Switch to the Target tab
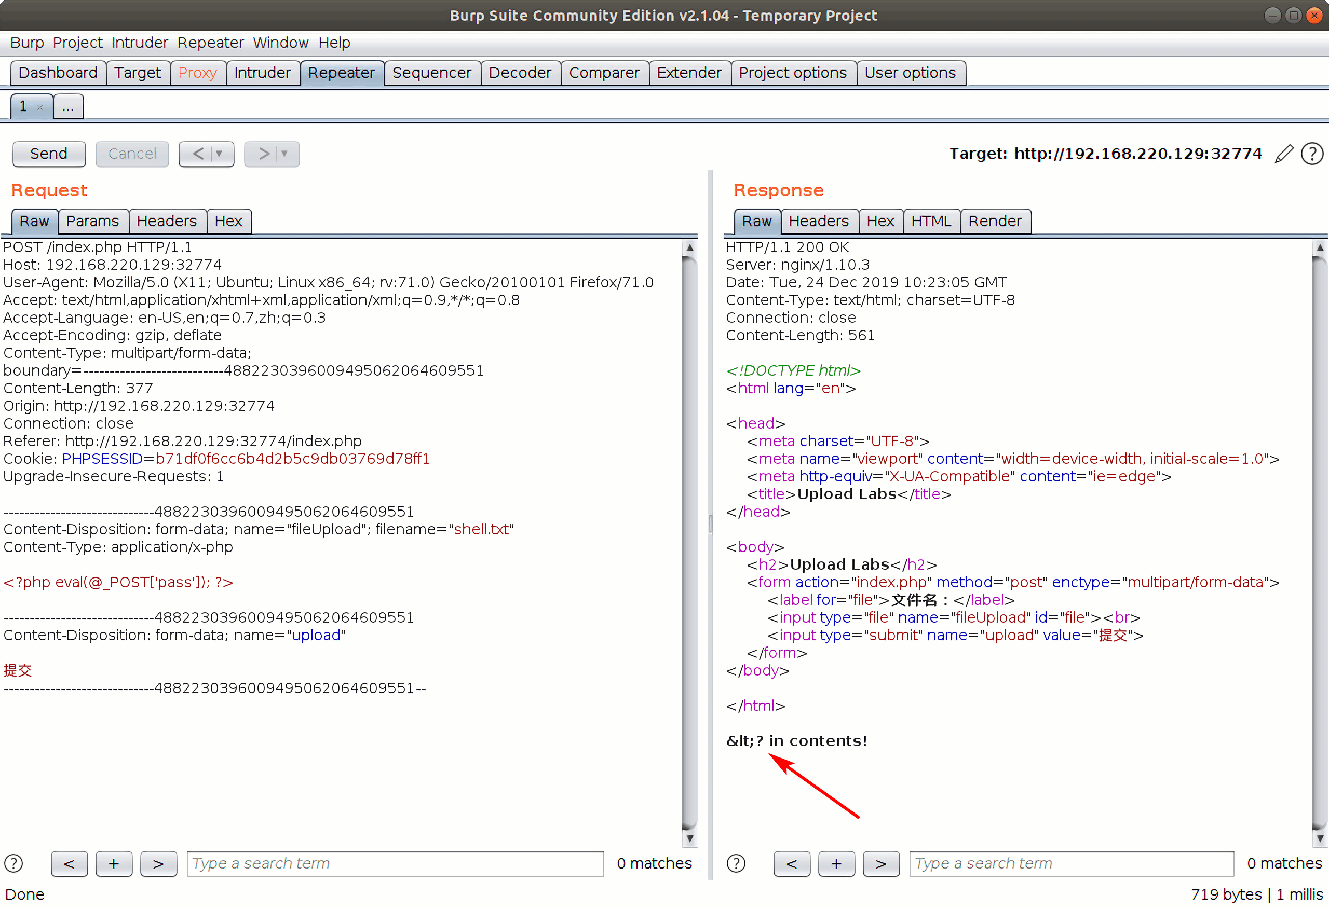Screen dimensions: 1329x909 click(138, 73)
